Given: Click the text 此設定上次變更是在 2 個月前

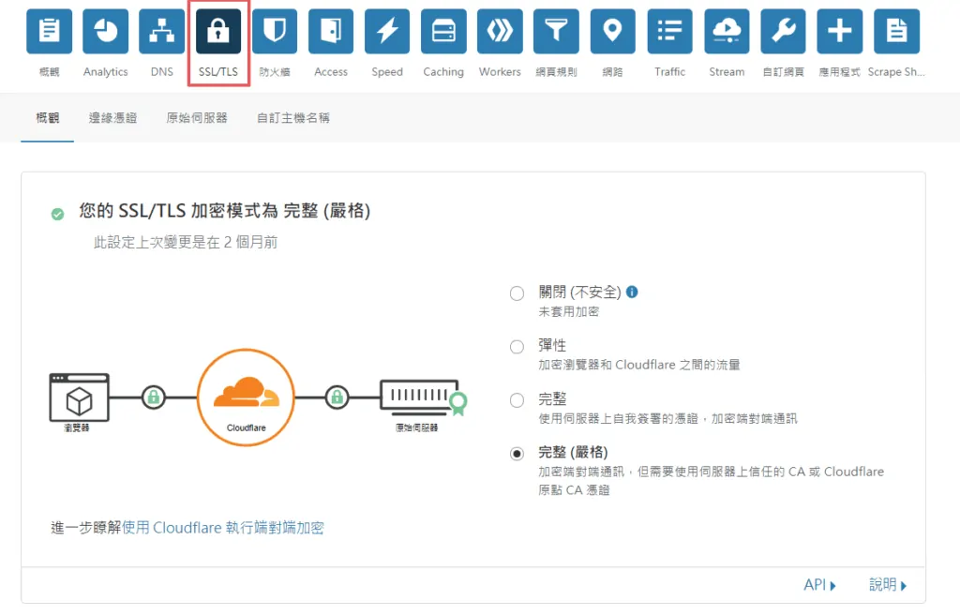Looking at the screenshot, I should click(x=186, y=243).
